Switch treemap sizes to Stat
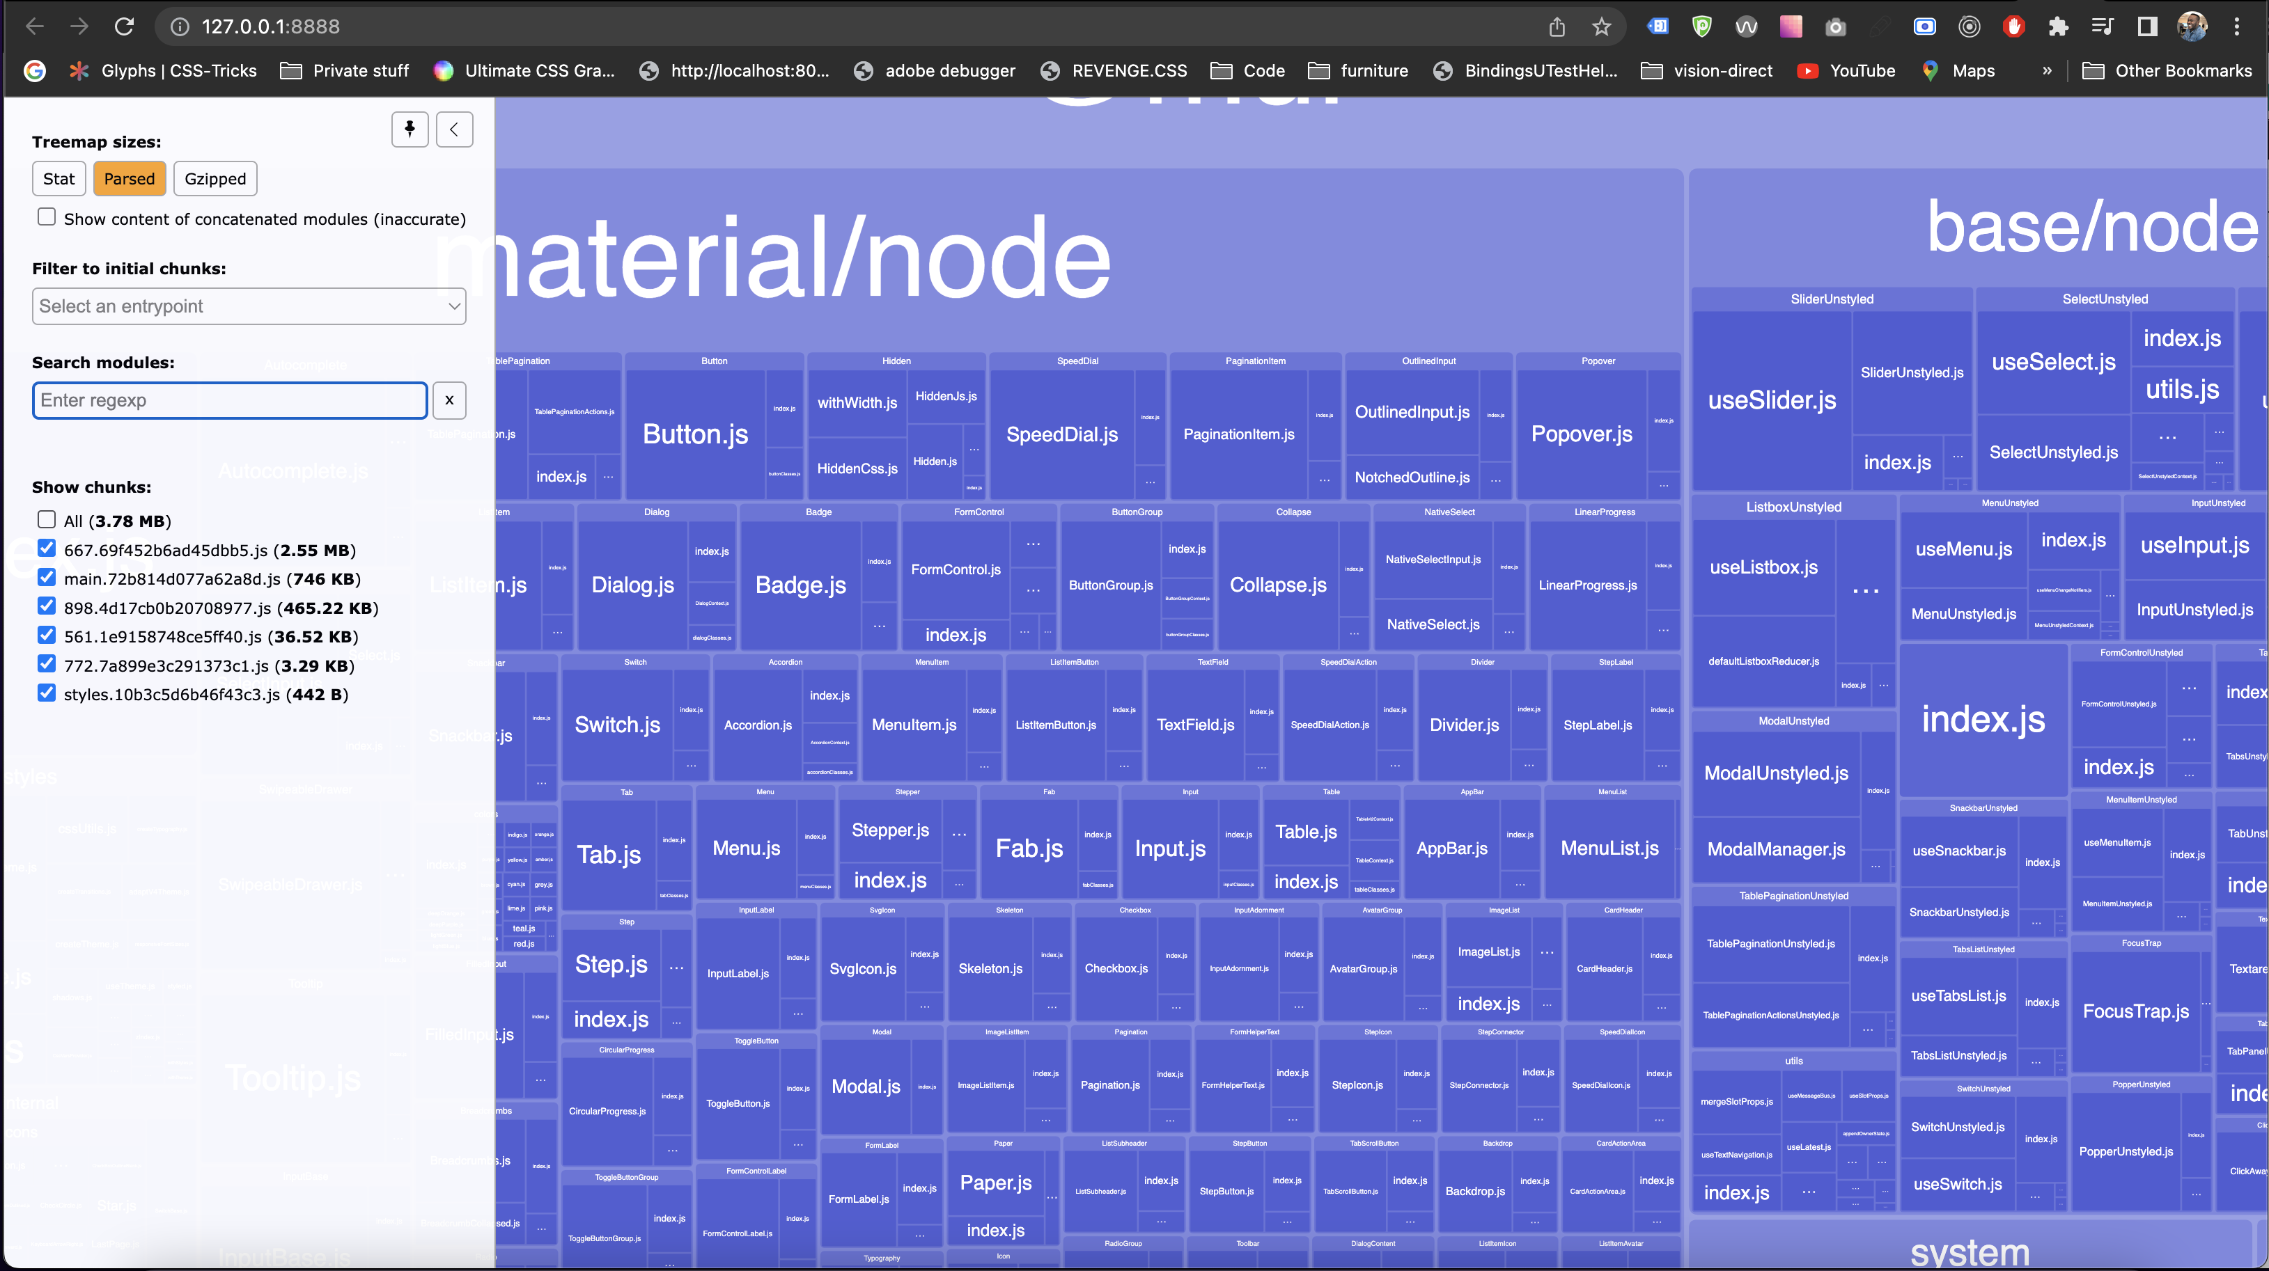 pos(59,179)
